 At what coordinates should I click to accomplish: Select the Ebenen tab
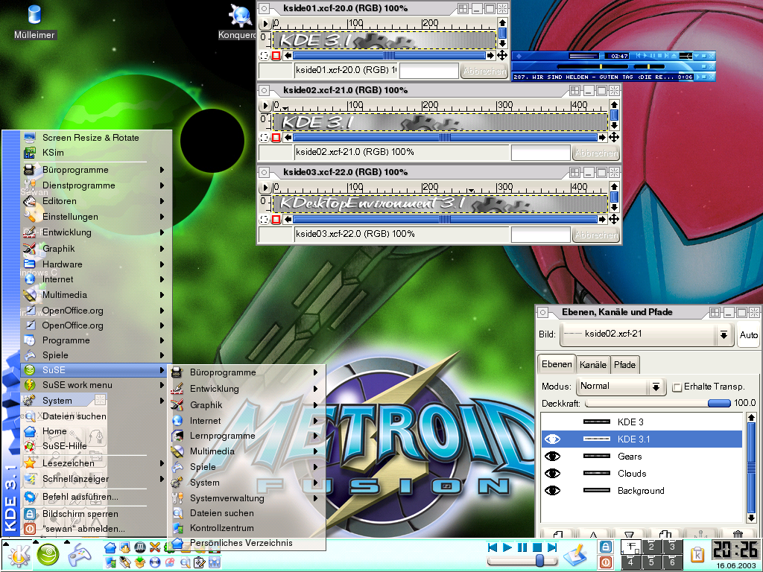click(x=557, y=364)
